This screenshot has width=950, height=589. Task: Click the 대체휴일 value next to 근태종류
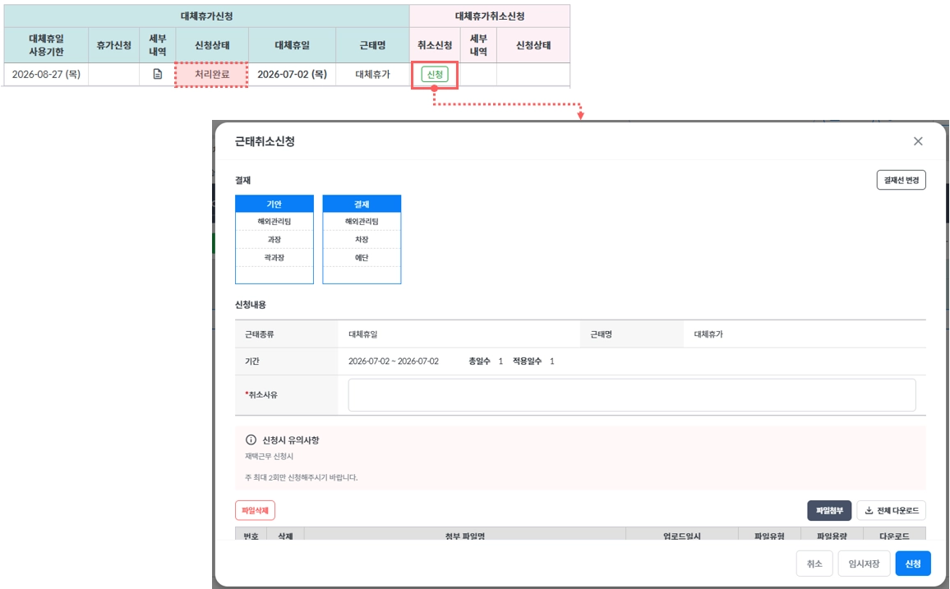pos(363,334)
